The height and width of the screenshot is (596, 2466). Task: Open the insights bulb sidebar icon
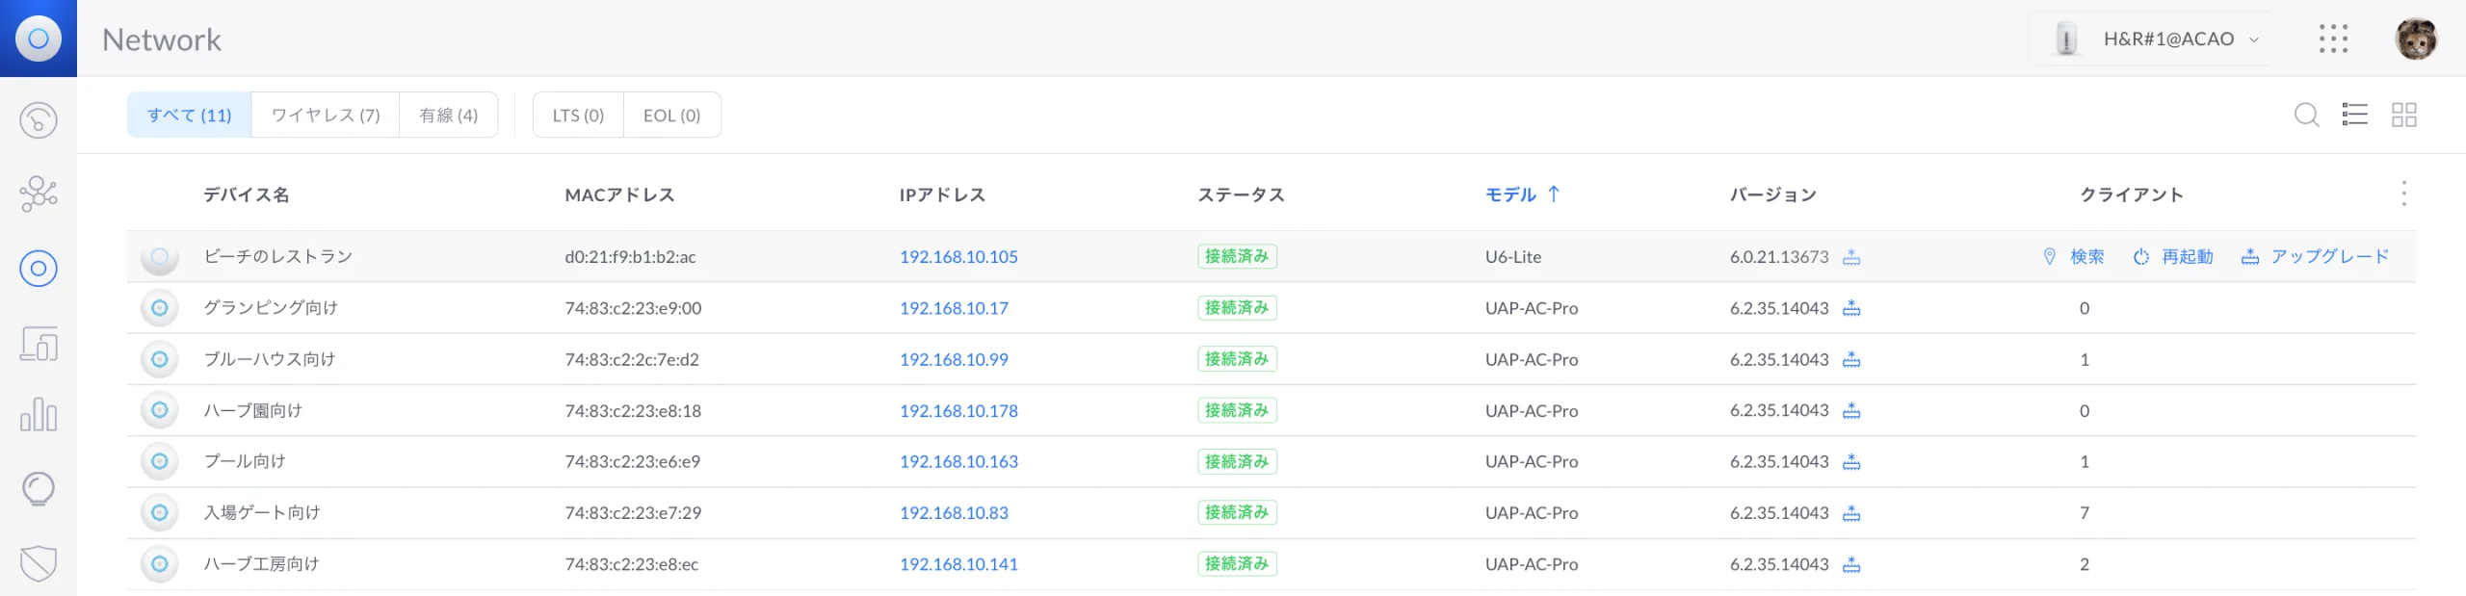click(39, 489)
